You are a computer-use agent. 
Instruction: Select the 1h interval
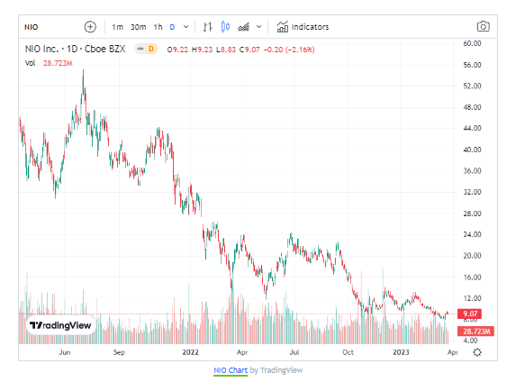(158, 27)
